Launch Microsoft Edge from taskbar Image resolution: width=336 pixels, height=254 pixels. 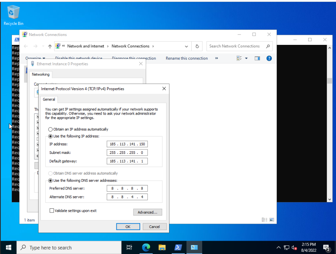click(146, 248)
